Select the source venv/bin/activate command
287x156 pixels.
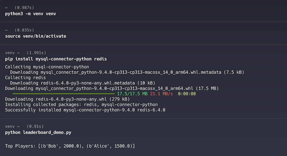(x=36, y=36)
